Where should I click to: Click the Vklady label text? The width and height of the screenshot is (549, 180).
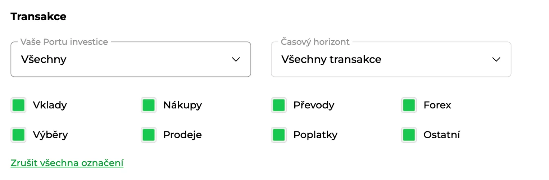point(50,105)
